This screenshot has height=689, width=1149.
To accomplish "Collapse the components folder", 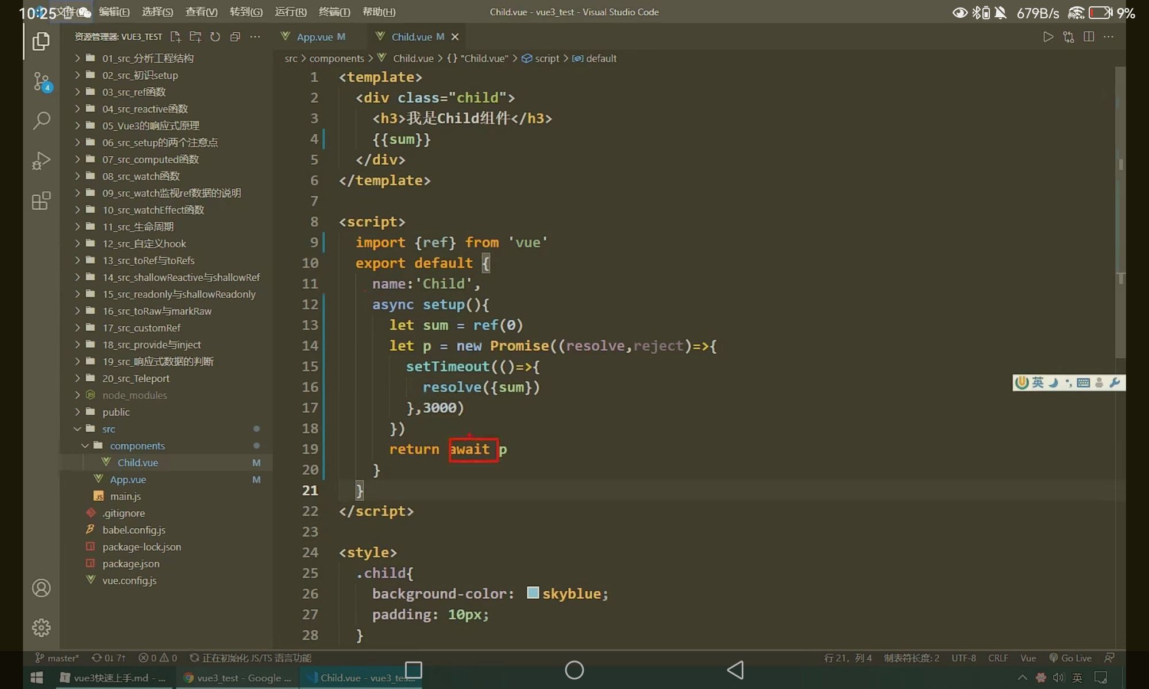I will [x=137, y=446].
